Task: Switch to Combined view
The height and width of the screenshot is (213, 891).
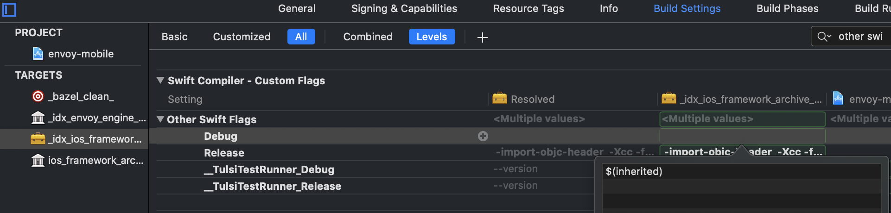Action: pyautogui.click(x=368, y=37)
